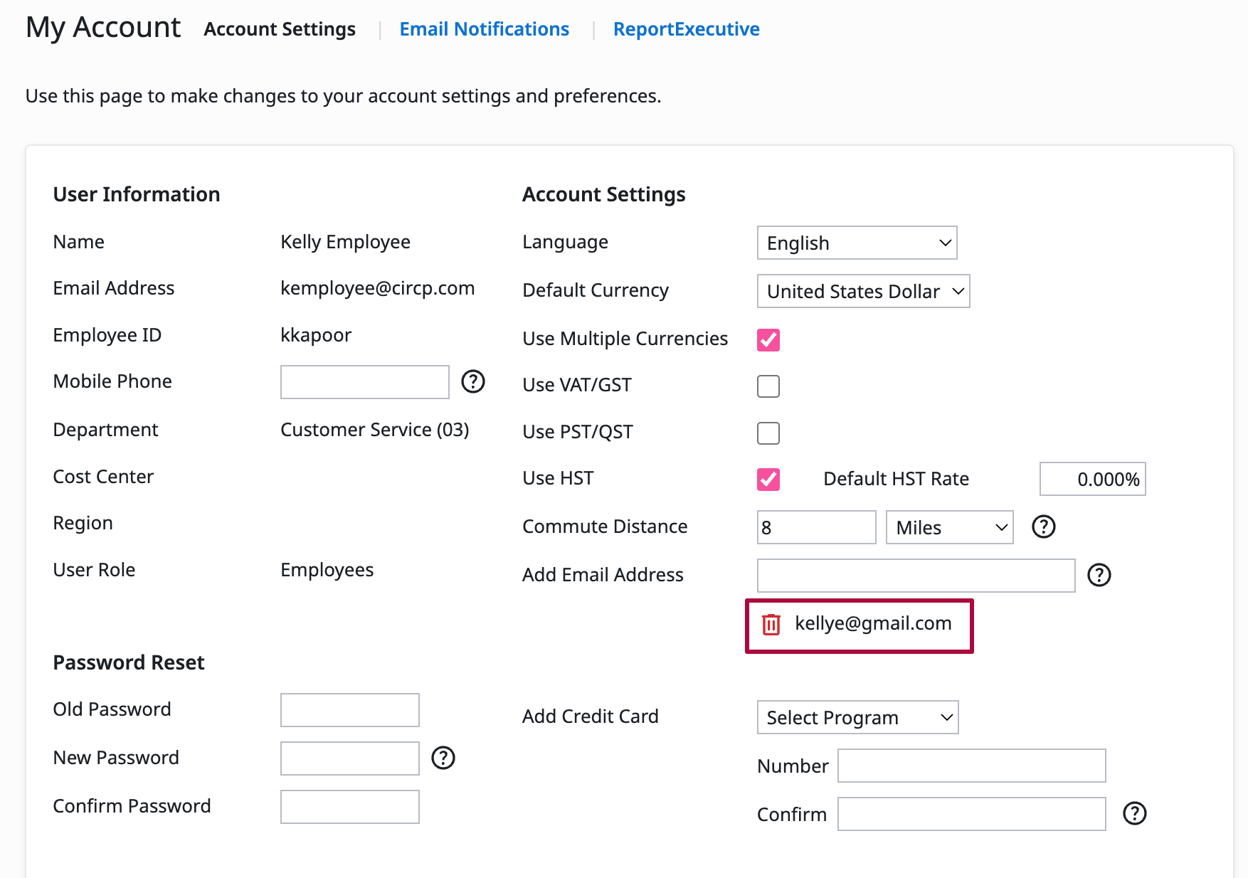Uncheck the Use HST checkbox
Viewport: 1248px width, 878px height.
tap(768, 480)
